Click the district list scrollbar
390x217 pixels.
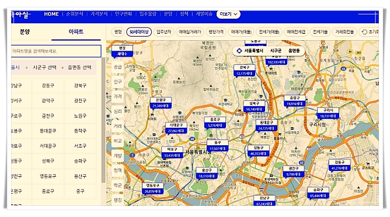(x=103, y=121)
